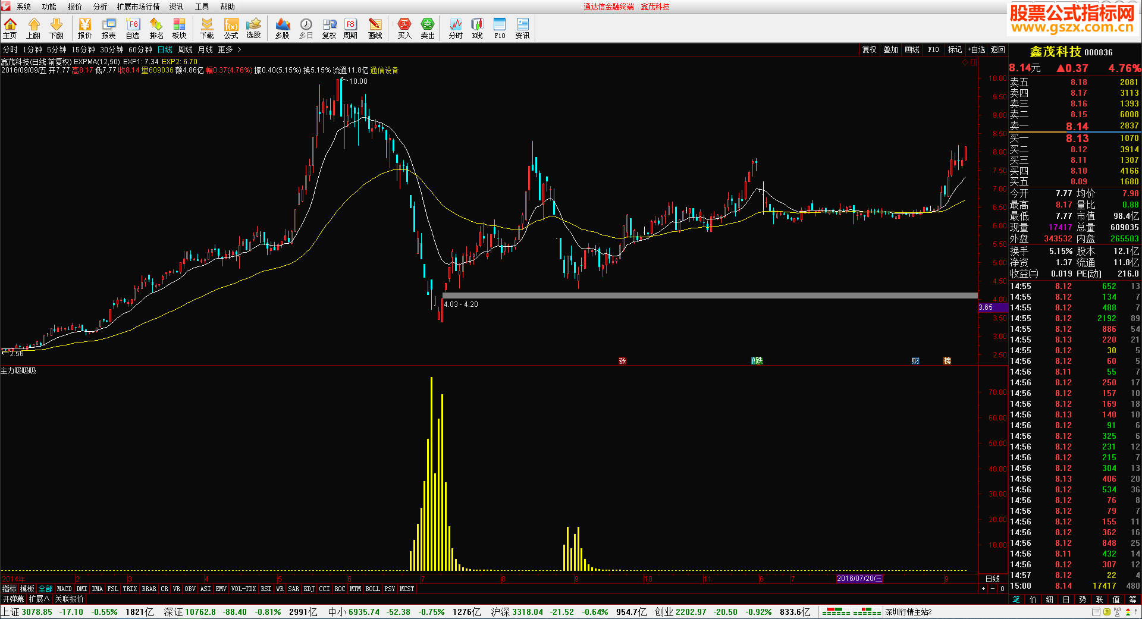
Task: Select the BOLL indicator tab
Action: (373, 589)
